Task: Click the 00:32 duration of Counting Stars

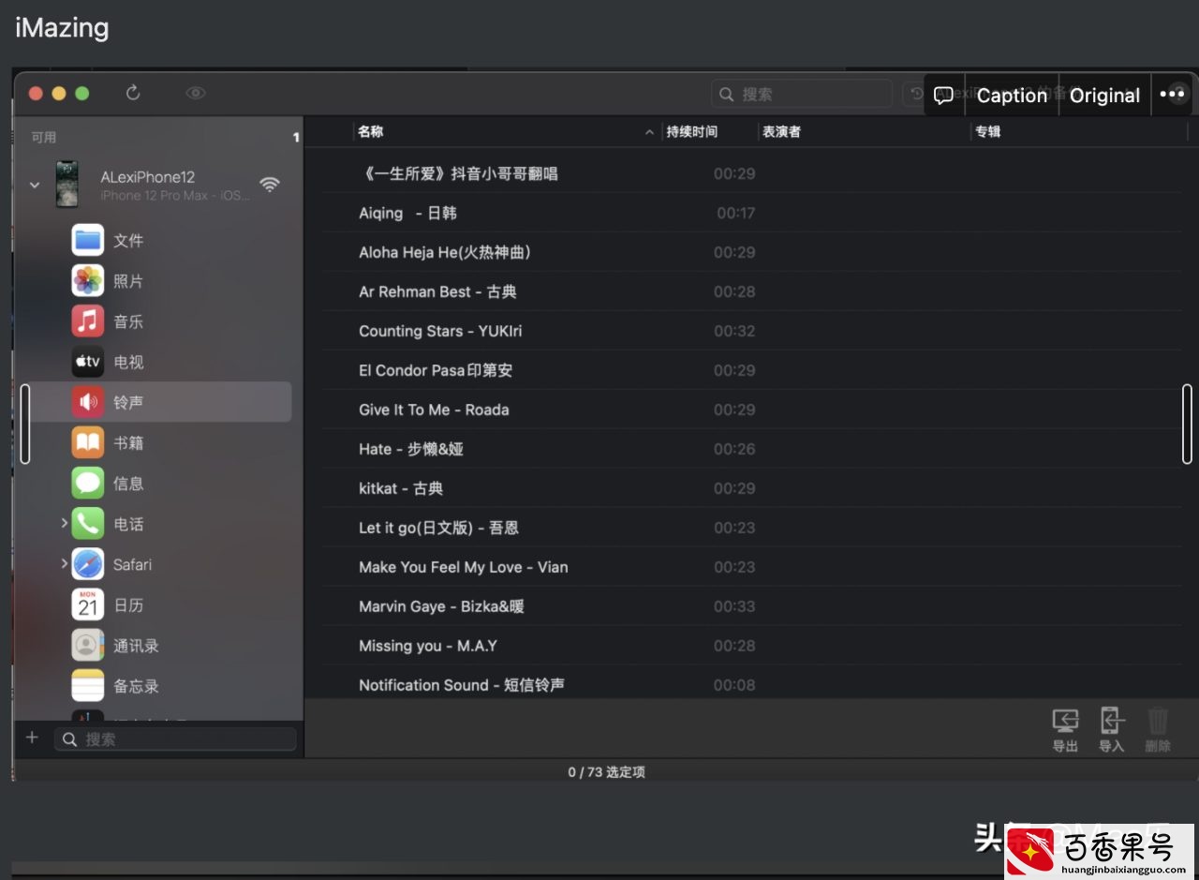Action: (x=734, y=331)
